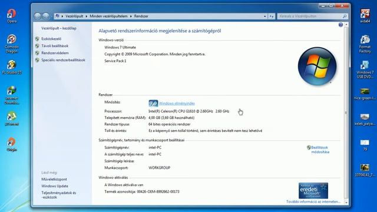Click the genuine Microsoft 'eredeti' badge

[313, 191]
